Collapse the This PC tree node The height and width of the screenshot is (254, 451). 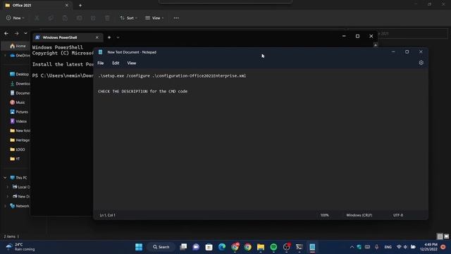(5, 178)
